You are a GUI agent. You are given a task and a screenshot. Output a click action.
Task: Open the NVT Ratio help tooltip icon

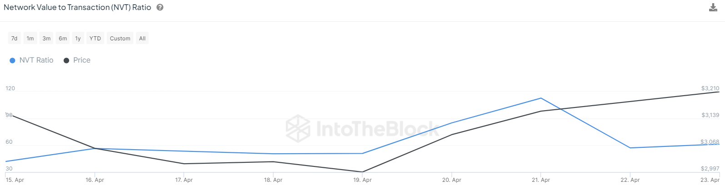[160, 7]
